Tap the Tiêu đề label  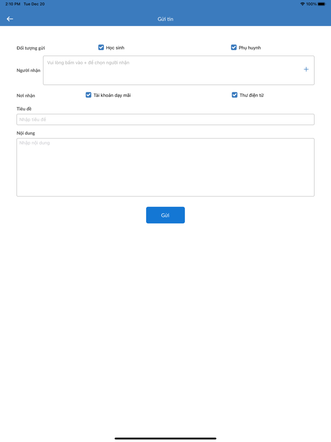[24, 109]
